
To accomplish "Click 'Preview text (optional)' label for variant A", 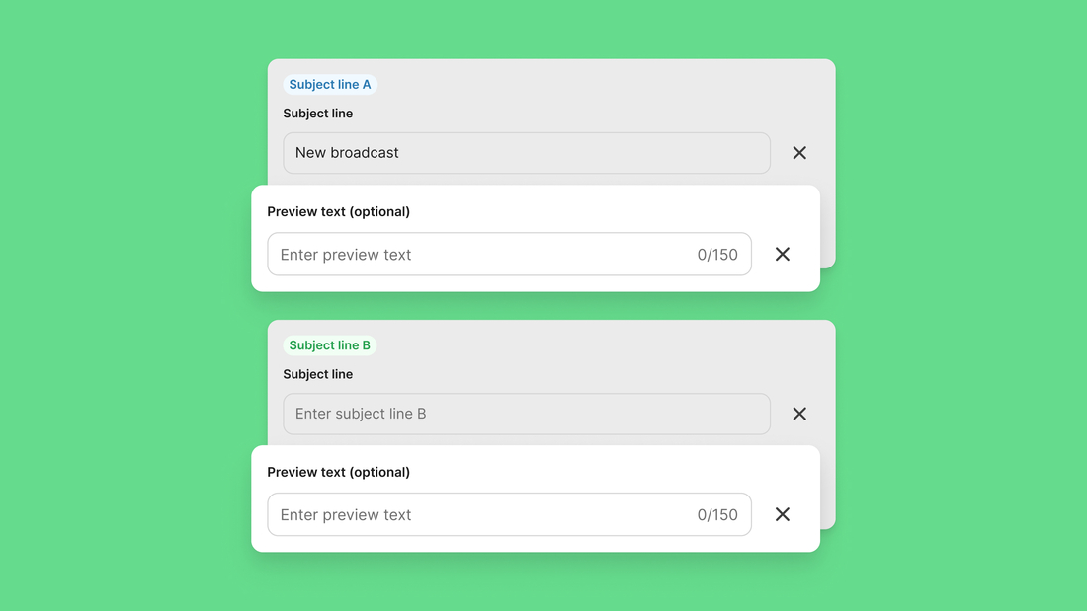I will (x=339, y=212).
